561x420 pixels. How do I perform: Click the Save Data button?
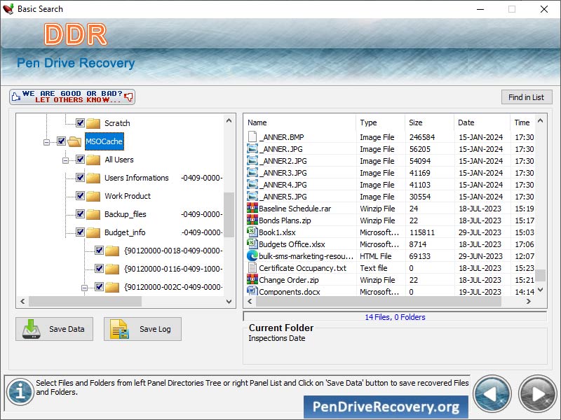(x=54, y=329)
